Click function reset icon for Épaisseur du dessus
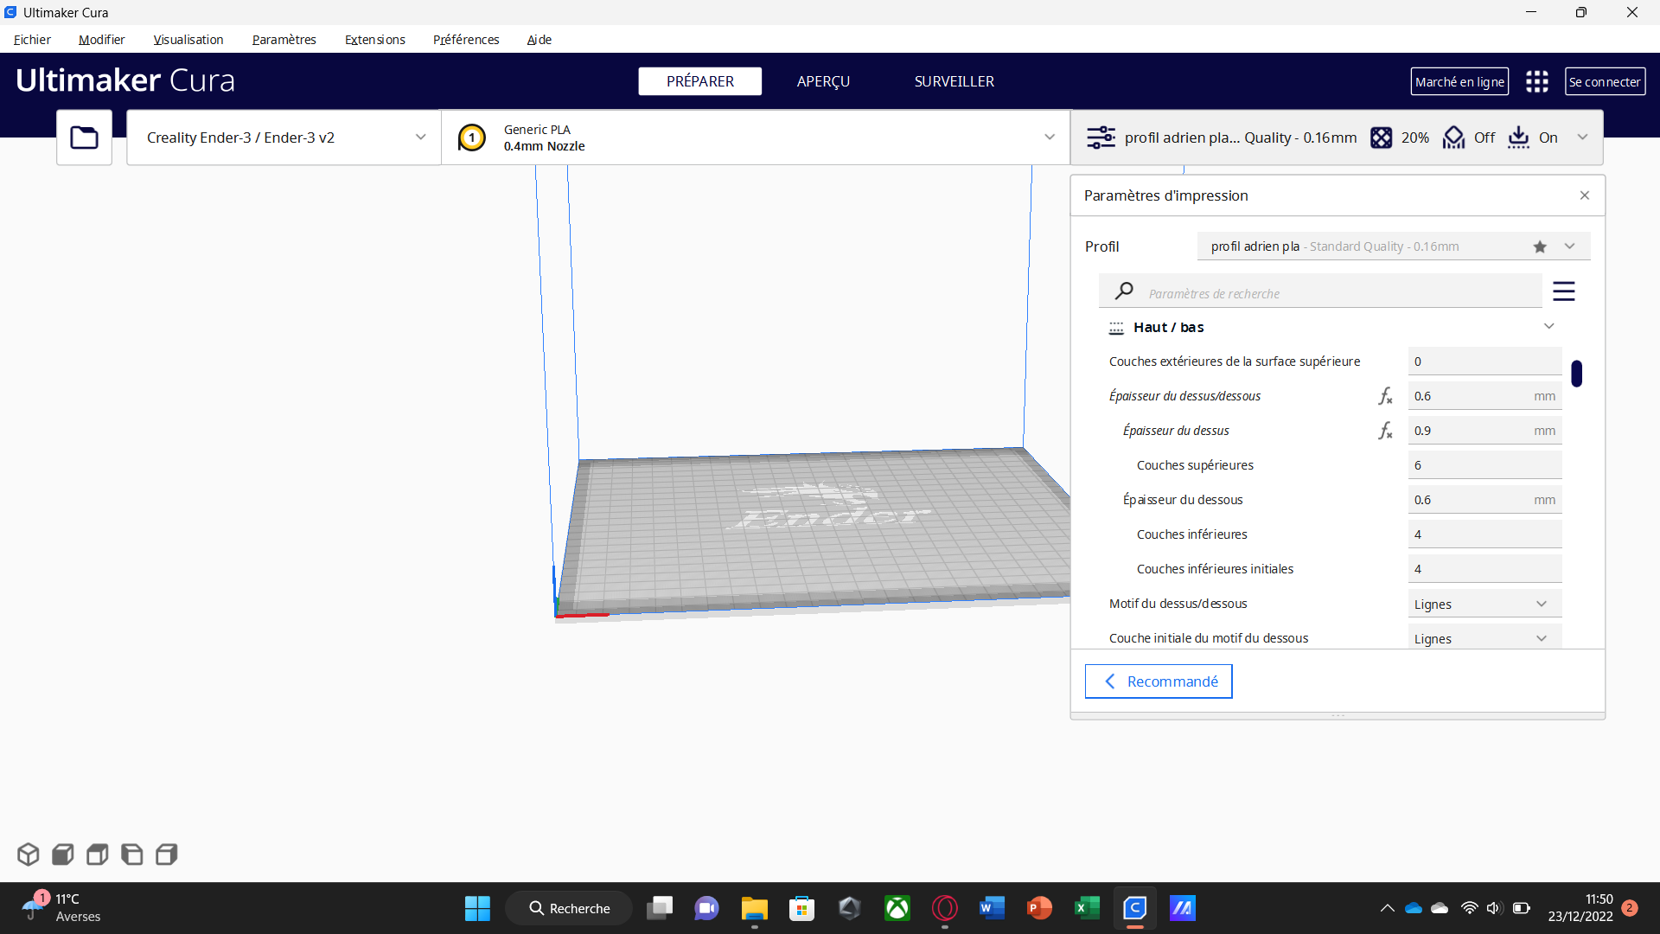 (1385, 431)
